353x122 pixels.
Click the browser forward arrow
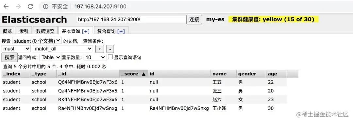coord(18,7)
